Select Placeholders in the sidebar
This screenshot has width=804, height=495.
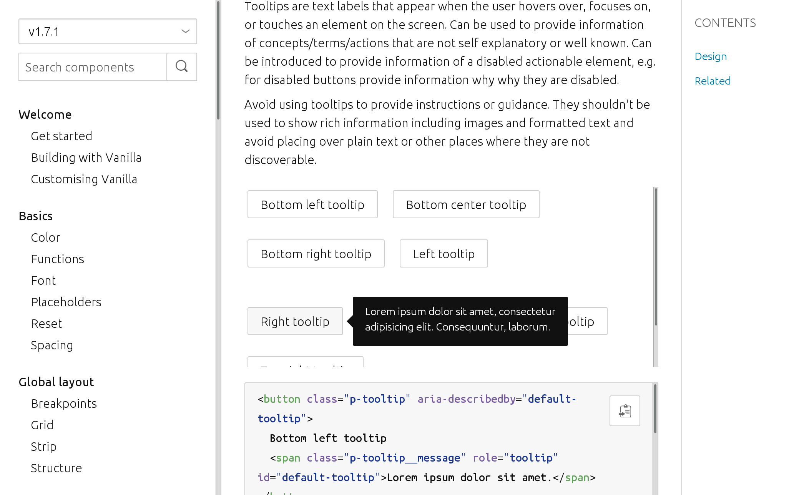coord(66,302)
